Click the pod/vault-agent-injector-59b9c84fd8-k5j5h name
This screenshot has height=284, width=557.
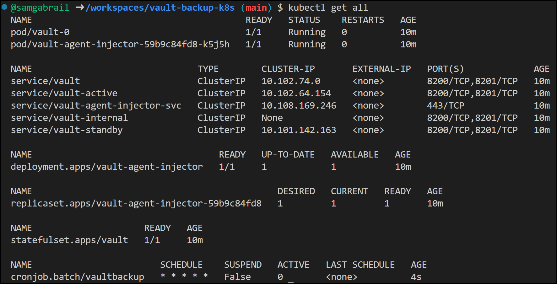(121, 44)
